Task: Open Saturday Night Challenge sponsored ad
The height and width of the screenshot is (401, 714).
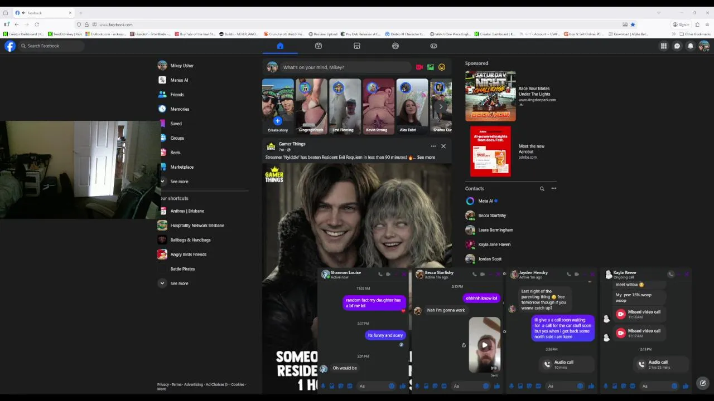Action: coord(512,96)
